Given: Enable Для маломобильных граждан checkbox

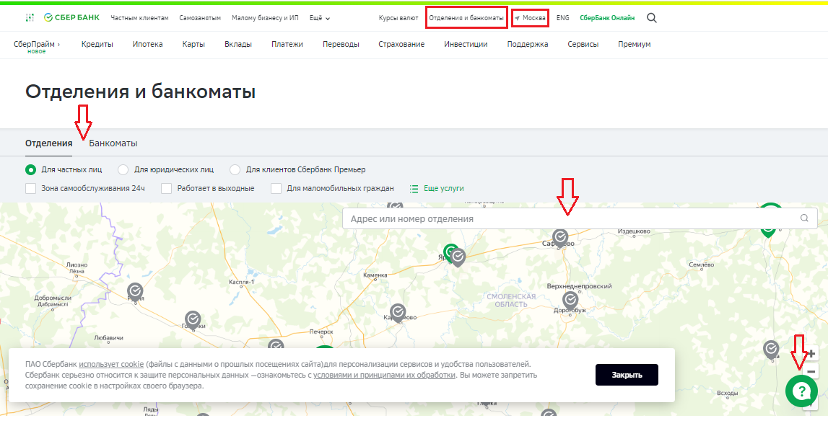Looking at the screenshot, I should coord(276,188).
